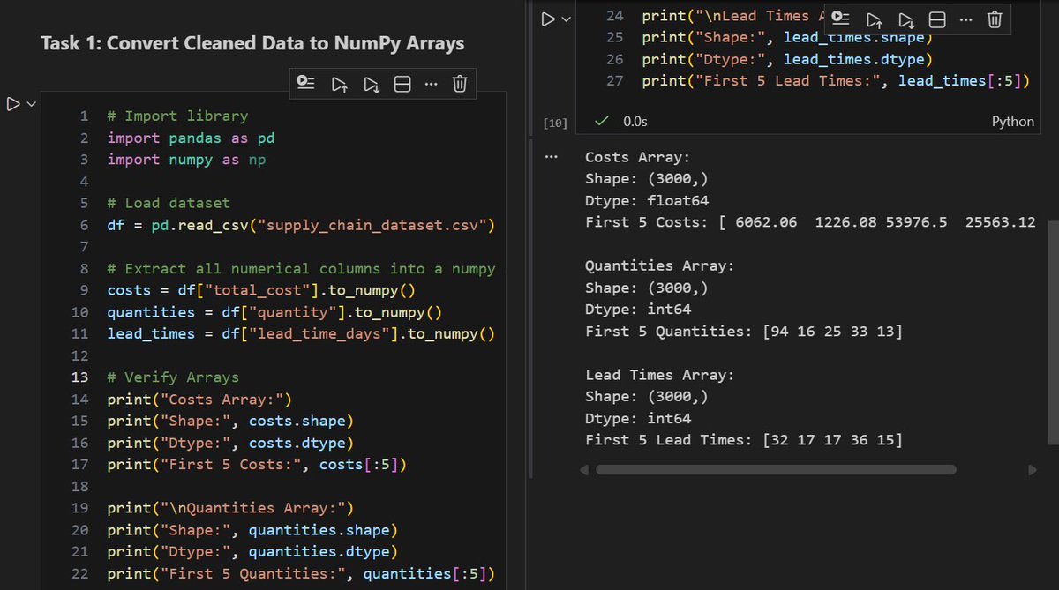
Task: Click the 'Lead Times Array:' output line
Action: (x=660, y=375)
